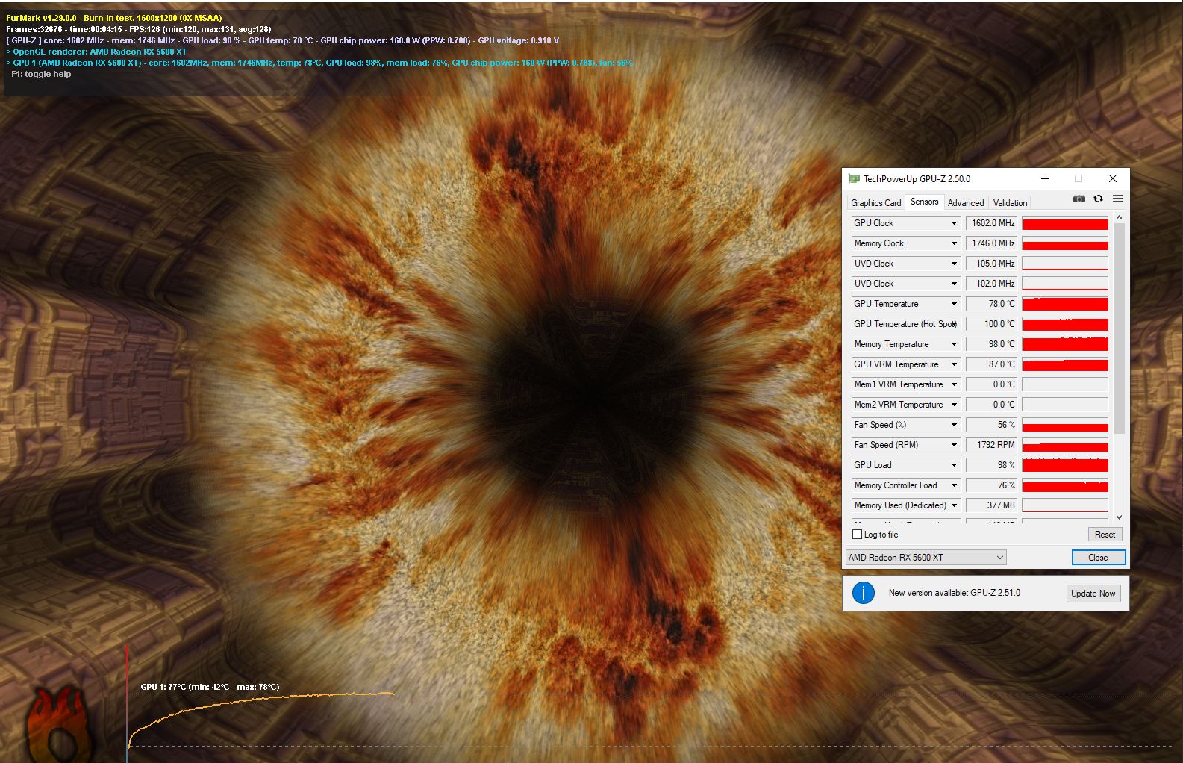Viewport: 1183px width, 763px height.
Task: Open the GPU Clock sensor dropdown
Action: tap(954, 223)
